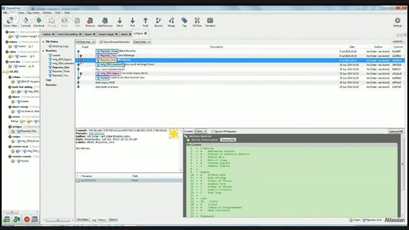Switch to the 'hunk-line-adding' repository tab

click(x=68, y=34)
